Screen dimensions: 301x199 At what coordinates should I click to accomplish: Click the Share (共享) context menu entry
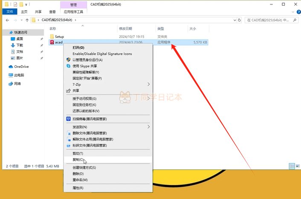click(108, 91)
